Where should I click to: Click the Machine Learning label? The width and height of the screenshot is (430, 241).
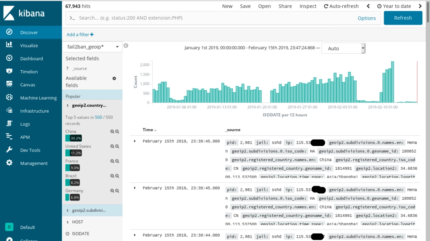38,98
